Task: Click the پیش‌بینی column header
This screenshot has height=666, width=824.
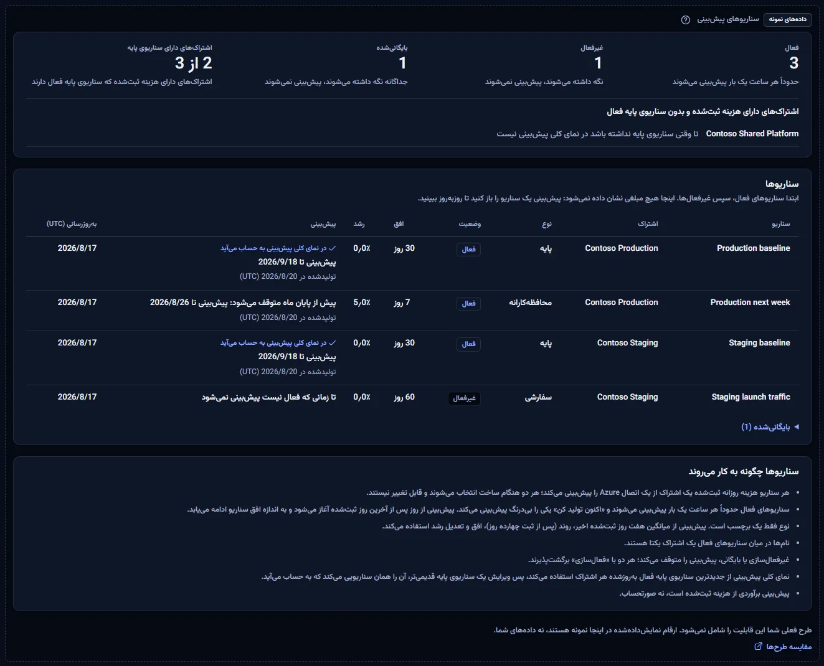Action: [x=323, y=224]
